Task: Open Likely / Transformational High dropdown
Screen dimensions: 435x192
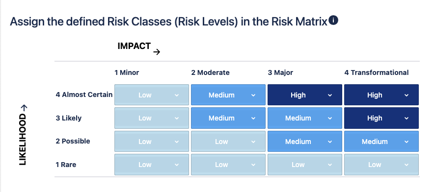Action: point(381,118)
